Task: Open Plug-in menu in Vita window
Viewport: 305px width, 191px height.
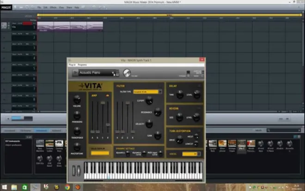Action: pos(72,65)
